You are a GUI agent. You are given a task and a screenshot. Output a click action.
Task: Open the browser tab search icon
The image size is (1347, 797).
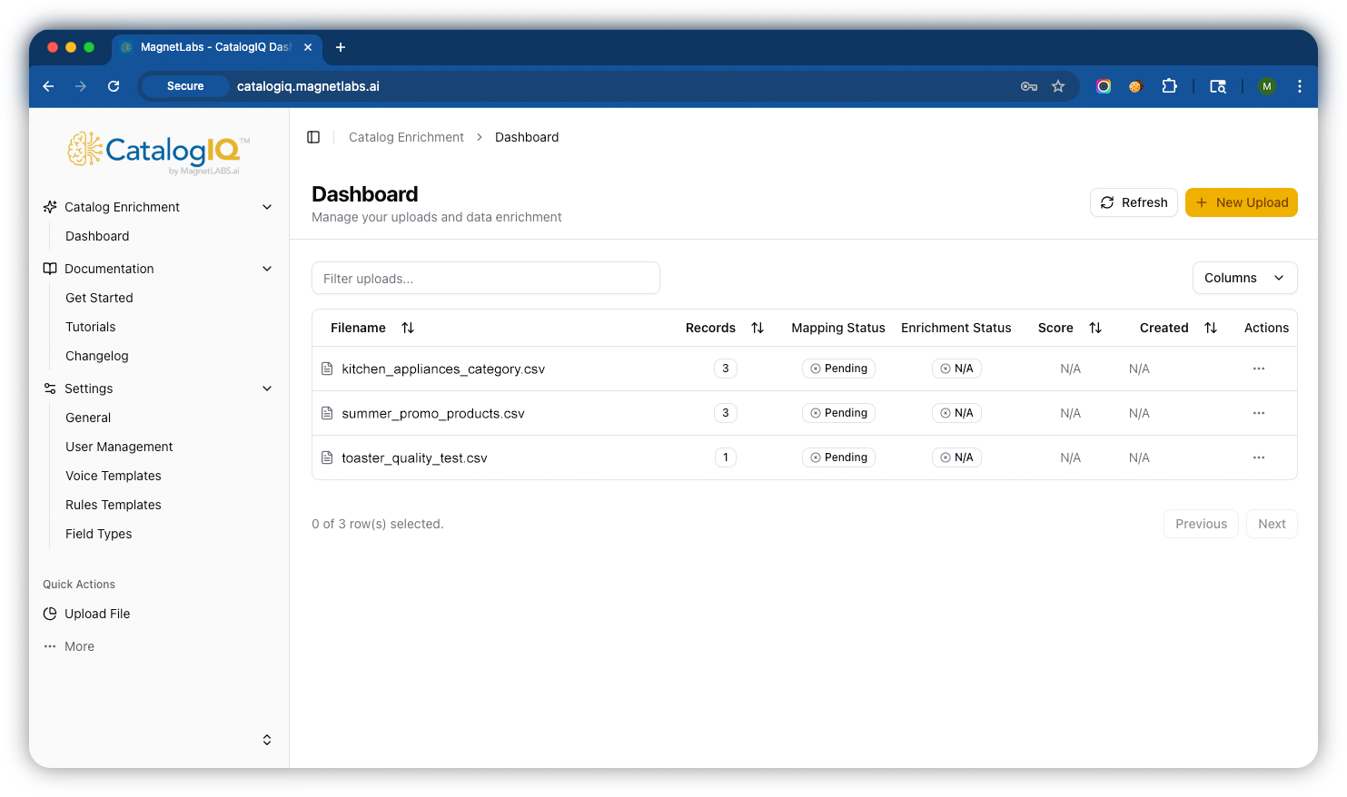(1218, 86)
